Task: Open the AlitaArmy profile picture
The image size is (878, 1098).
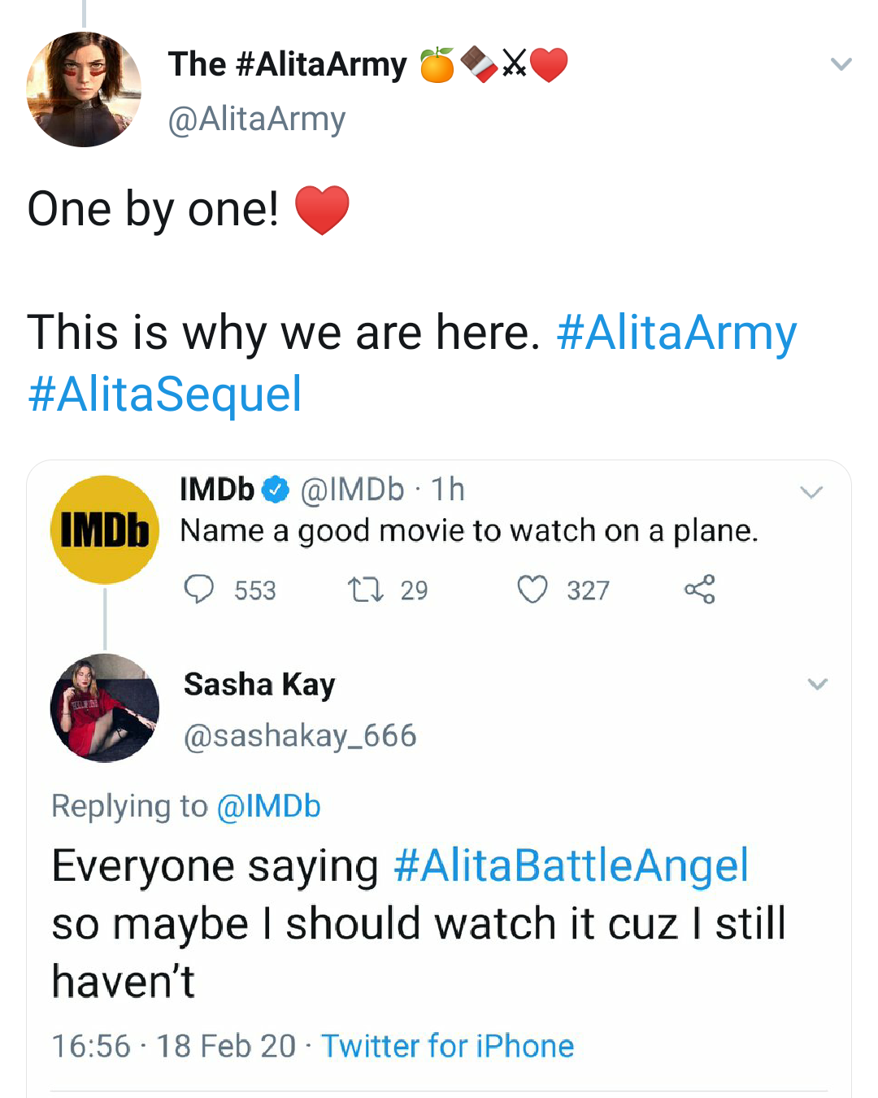Action: point(84,89)
